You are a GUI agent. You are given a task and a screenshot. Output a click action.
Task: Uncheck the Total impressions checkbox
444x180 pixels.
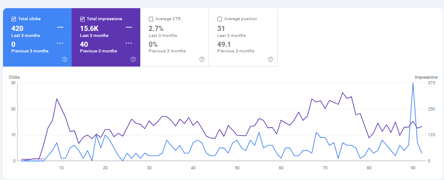[82, 19]
